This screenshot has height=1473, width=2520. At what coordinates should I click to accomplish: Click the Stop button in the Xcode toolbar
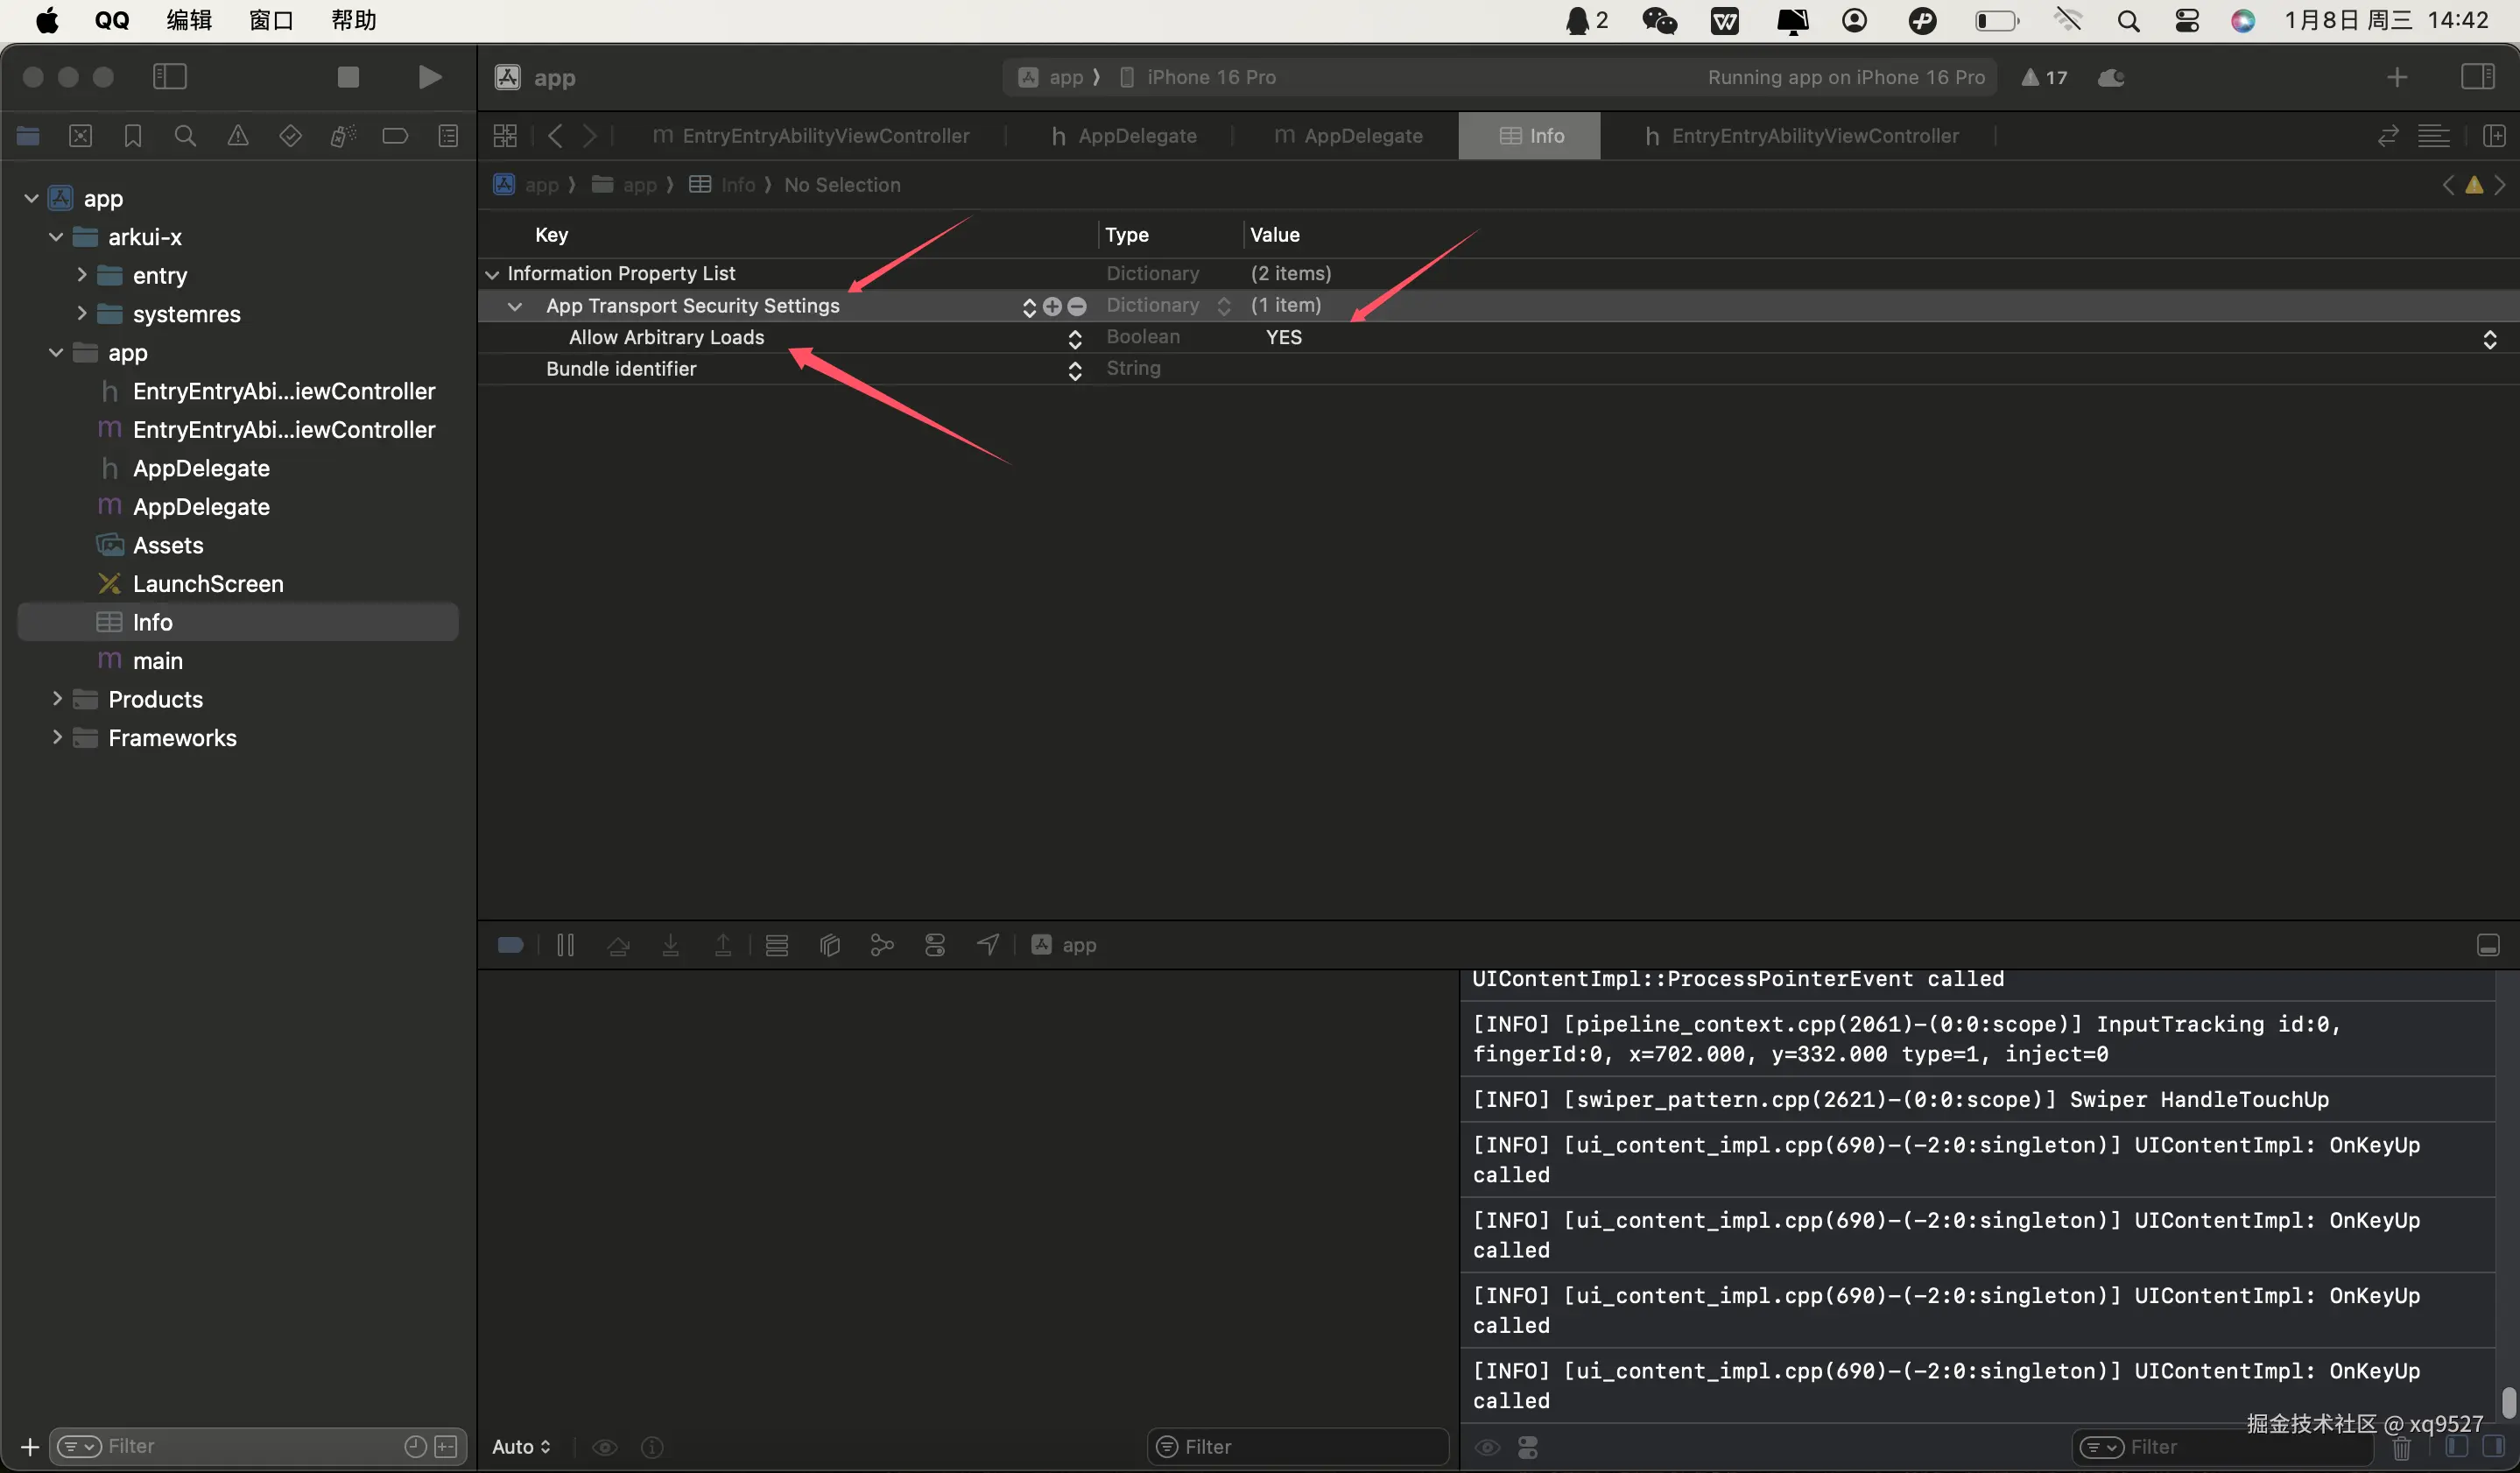(348, 77)
